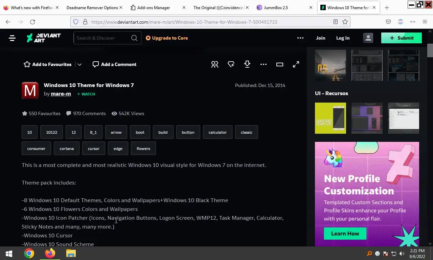
Task: Select the calculator tag
Action: [x=218, y=132]
